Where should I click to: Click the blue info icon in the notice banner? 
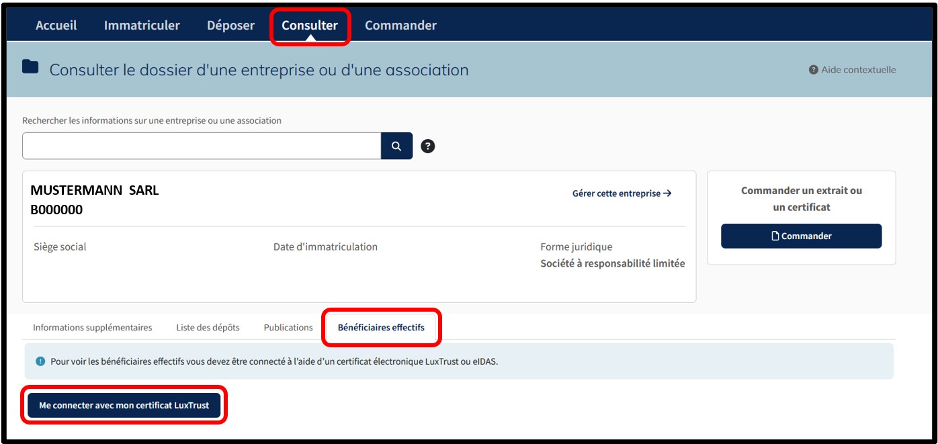tap(40, 361)
